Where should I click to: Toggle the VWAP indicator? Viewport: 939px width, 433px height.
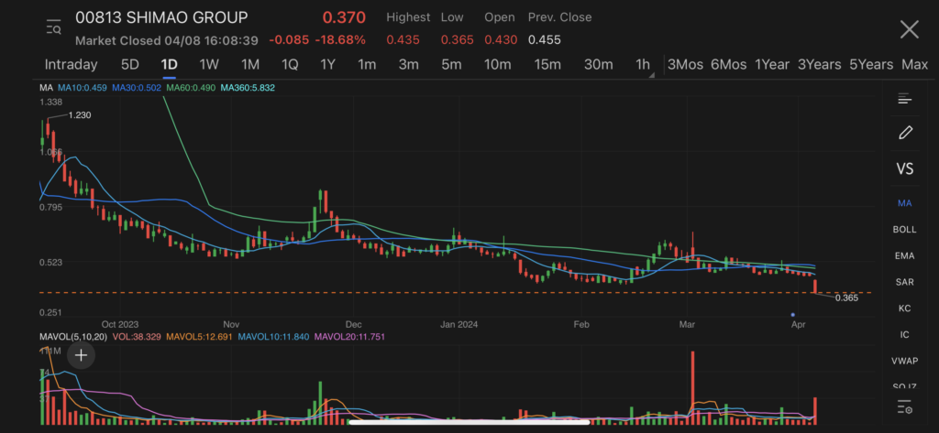pyautogui.click(x=904, y=362)
